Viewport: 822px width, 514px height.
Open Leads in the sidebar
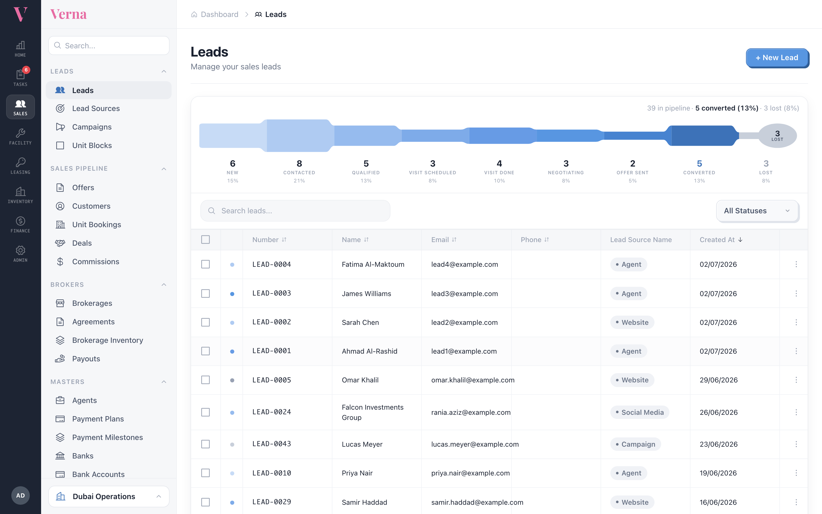pyautogui.click(x=109, y=90)
